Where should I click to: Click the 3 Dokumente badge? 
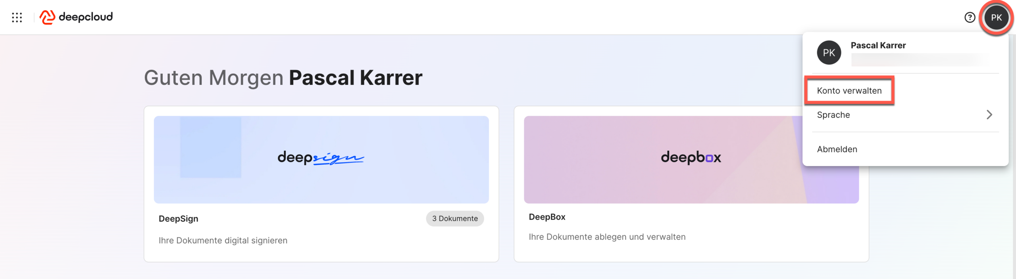455,219
